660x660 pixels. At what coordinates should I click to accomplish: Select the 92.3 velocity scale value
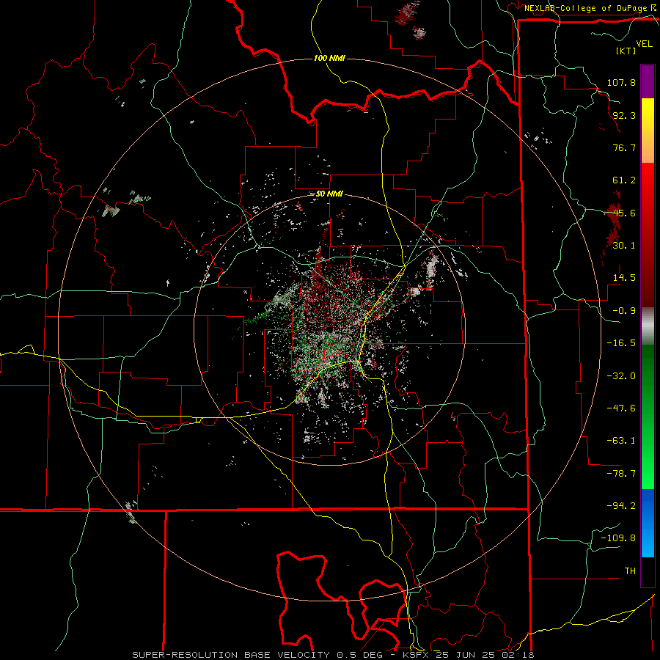click(624, 115)
